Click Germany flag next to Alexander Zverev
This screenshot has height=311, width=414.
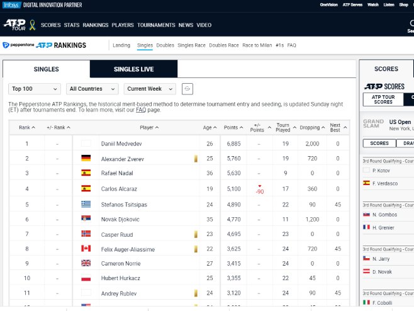coord(86,158)
